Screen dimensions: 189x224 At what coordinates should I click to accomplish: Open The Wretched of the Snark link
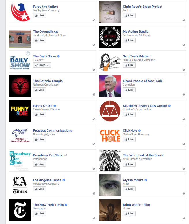point(143,155)
